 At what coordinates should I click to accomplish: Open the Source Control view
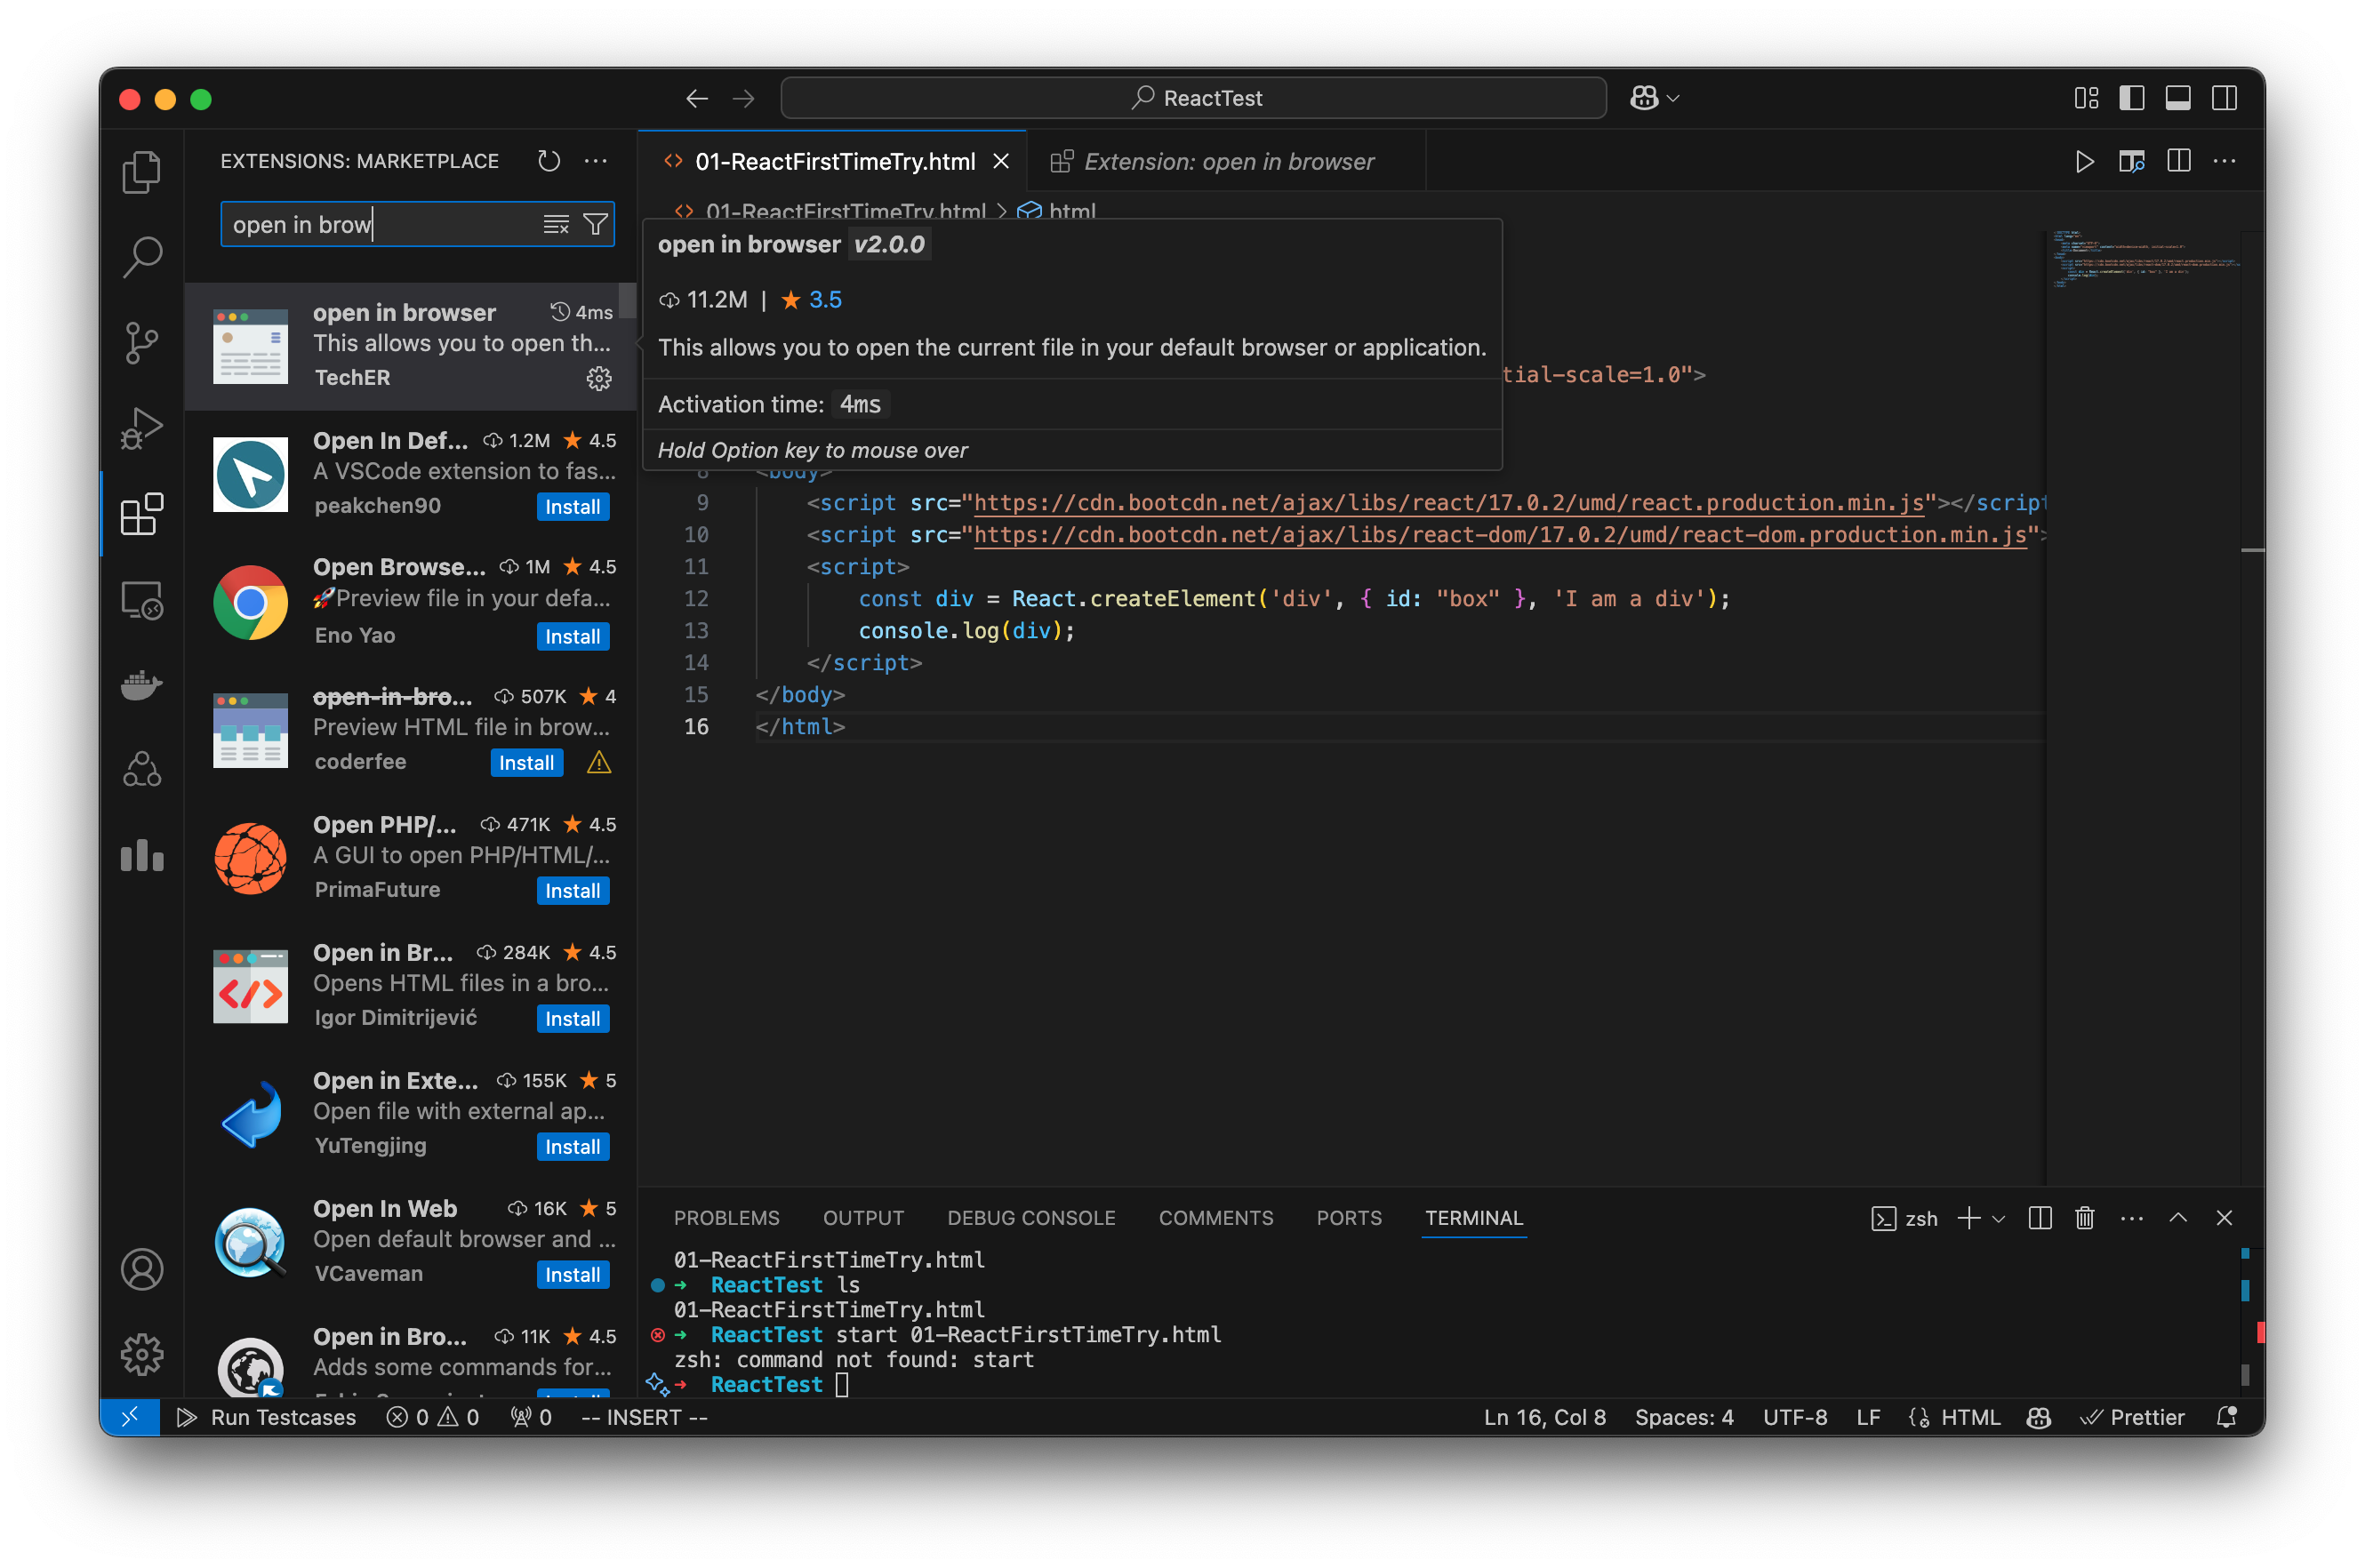point(141,342)
